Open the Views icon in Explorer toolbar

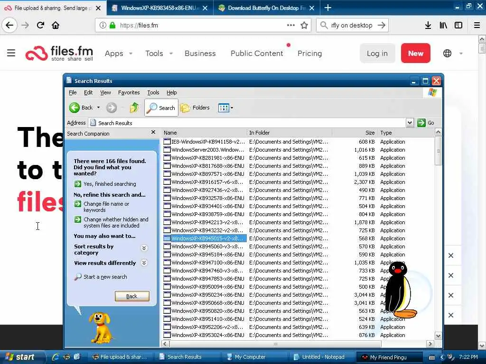click(x=224, y=108)
